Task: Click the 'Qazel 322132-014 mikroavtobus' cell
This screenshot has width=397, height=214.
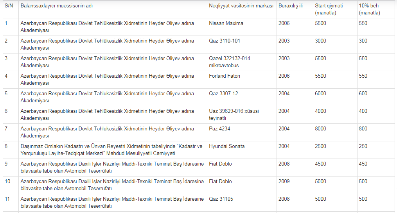Action: [242, 62]
